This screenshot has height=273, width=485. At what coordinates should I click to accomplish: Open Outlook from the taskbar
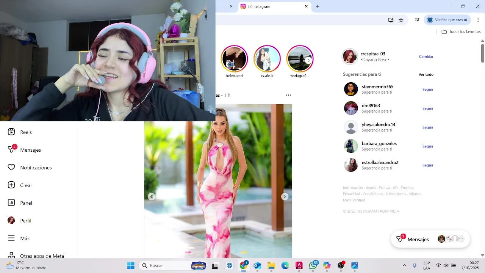click(257, 265)
